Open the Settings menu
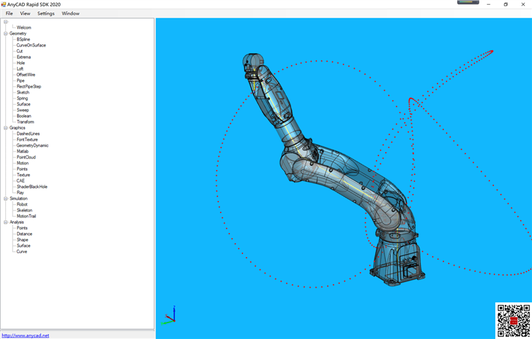Image resolution: width=532 pixels, height=339 pixels. [x=46, y=13]
